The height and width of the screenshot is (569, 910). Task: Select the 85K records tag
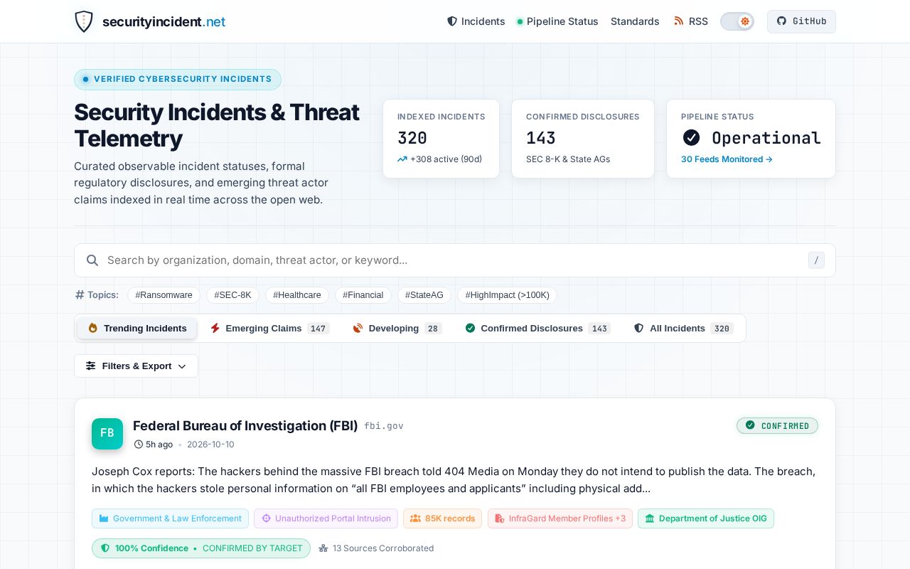click(x=442, y=519)
